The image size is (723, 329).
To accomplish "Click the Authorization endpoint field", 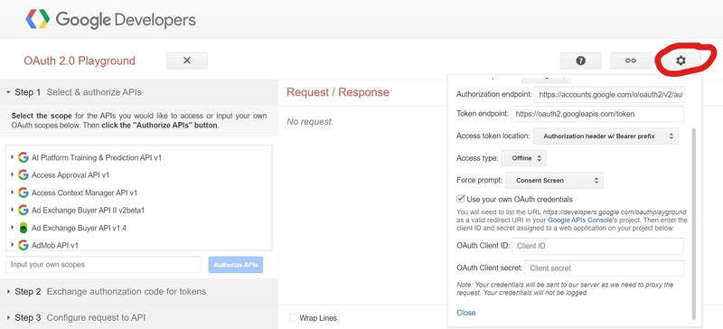I will click(x=609, y=95).
